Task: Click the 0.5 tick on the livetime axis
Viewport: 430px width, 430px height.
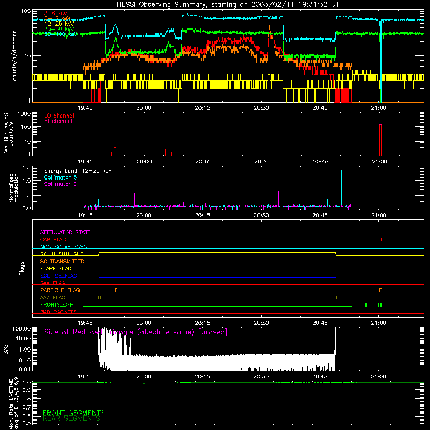Action: [26, 423]
